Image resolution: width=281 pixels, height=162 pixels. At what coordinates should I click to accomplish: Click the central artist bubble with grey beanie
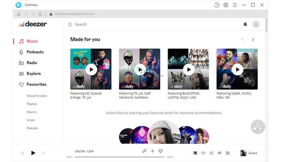click(164, 132)
